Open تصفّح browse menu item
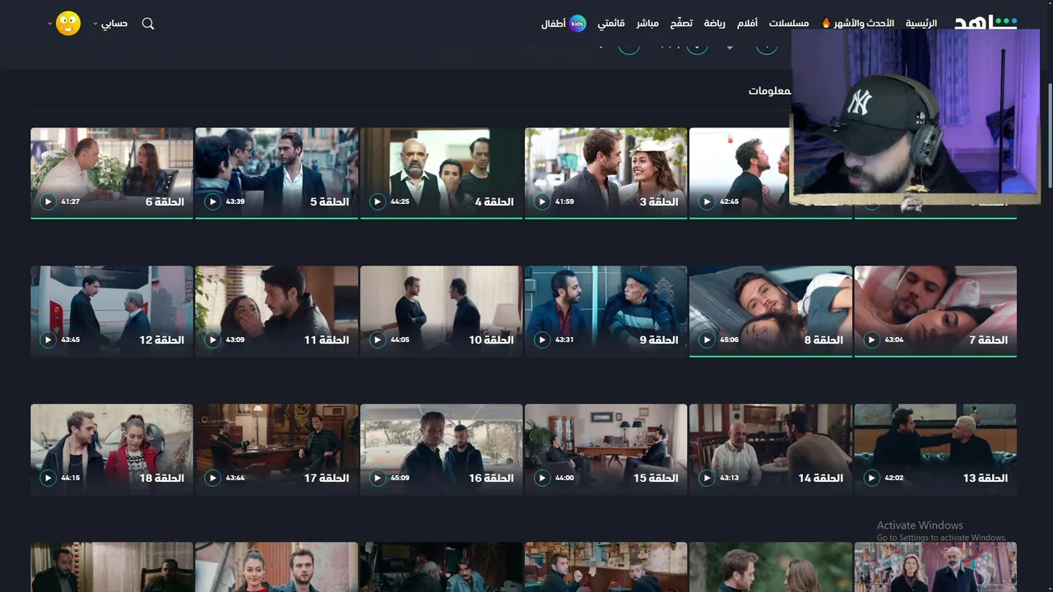The image size is (1053, 592). click(681, 23)
